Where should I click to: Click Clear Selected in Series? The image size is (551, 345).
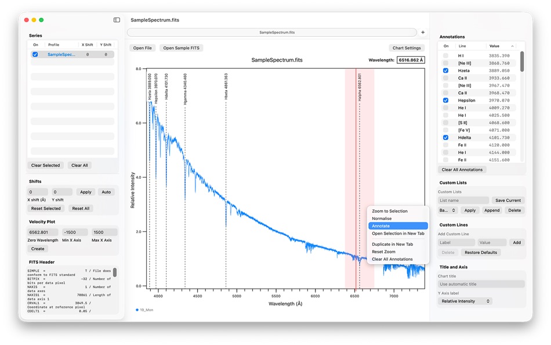pos(45,166)
